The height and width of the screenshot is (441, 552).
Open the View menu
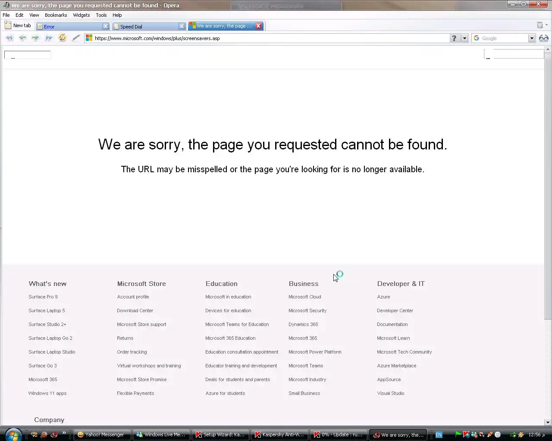[x=34, y=15]
